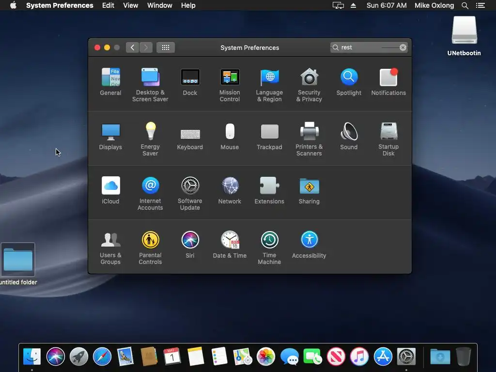The image size is (496, 372).
Task: Click the Mike Oxlong user menu
Action: click(x=434, y=5)
